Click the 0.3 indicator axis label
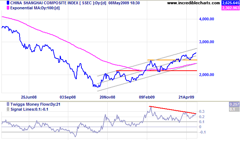Viewport: 240px width, 141px height. coord(202,111)
